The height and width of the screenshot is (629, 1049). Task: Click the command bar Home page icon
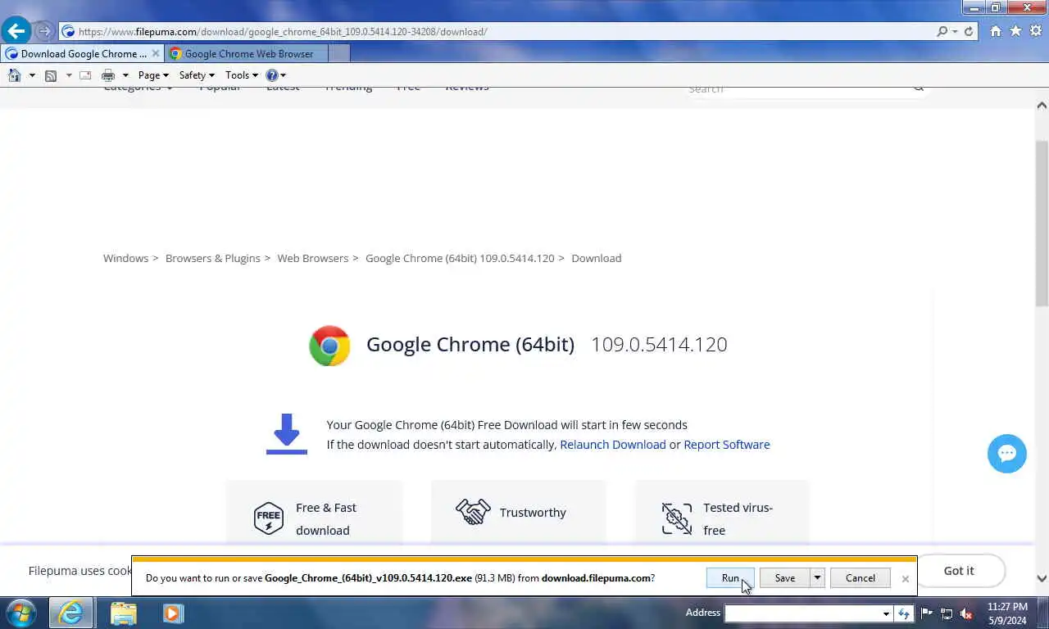point(14,75)
